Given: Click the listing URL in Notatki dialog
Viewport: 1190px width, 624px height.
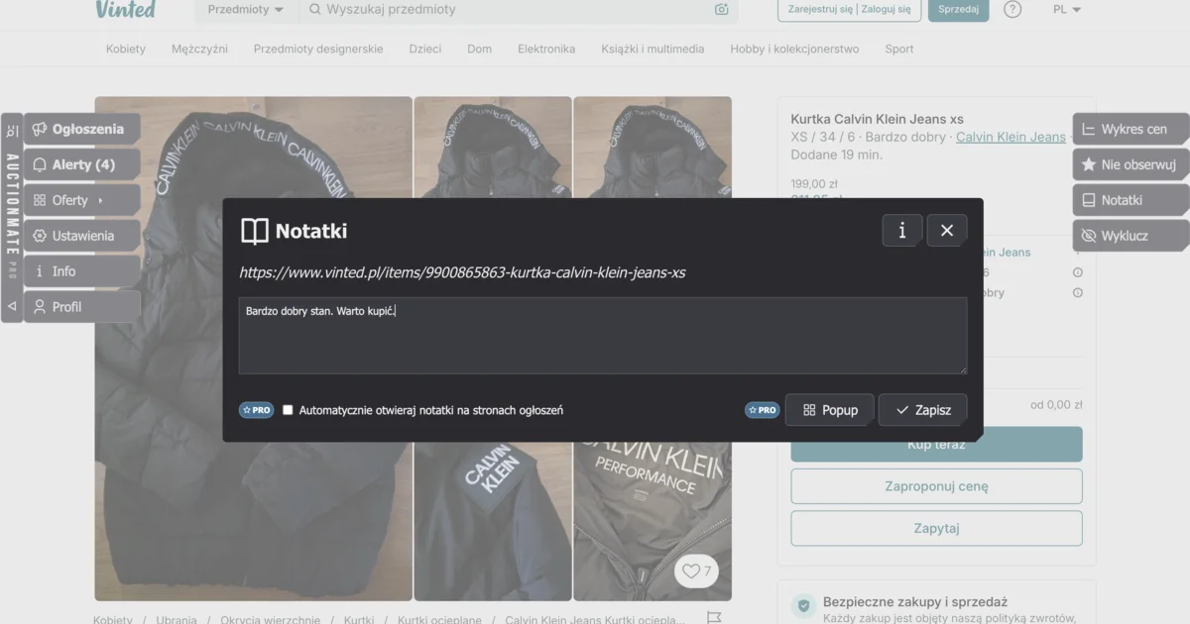Looking at the screenshot, I should (462, 272).
